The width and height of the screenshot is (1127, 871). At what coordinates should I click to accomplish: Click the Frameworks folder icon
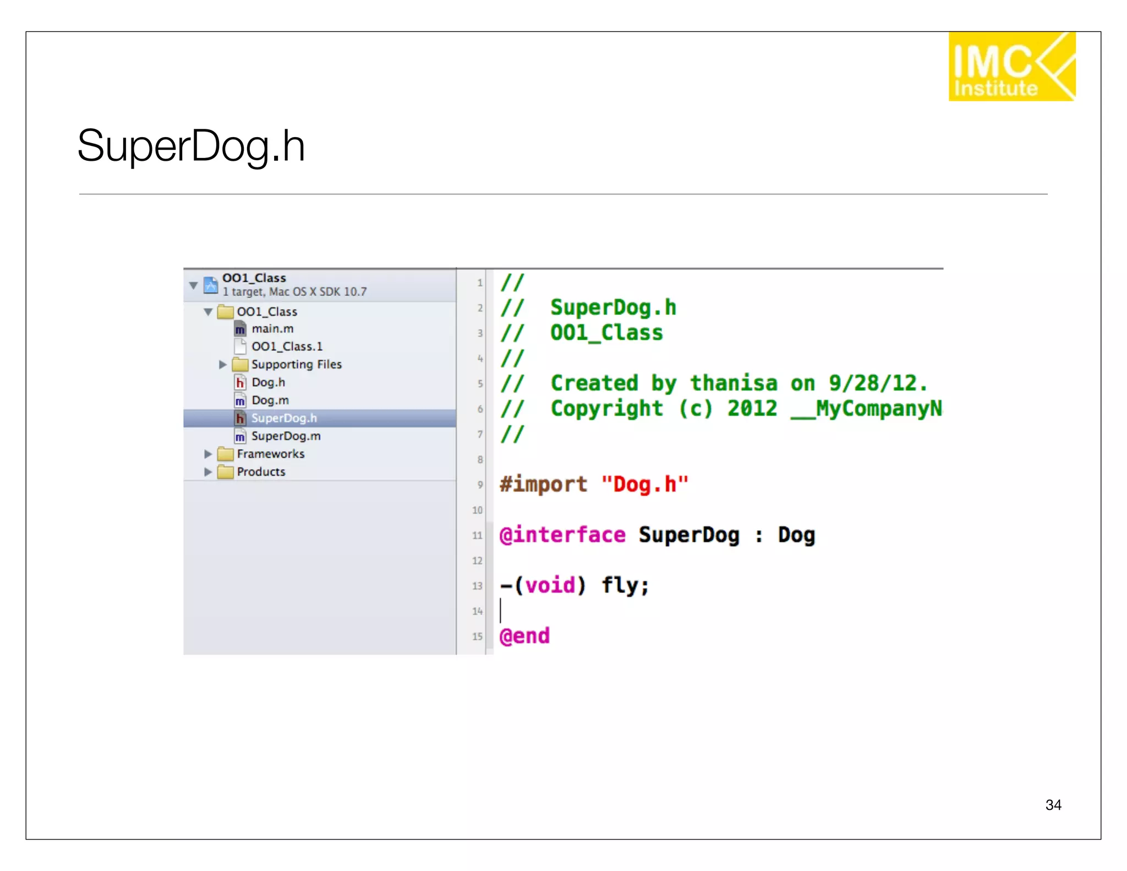[225, 454]
